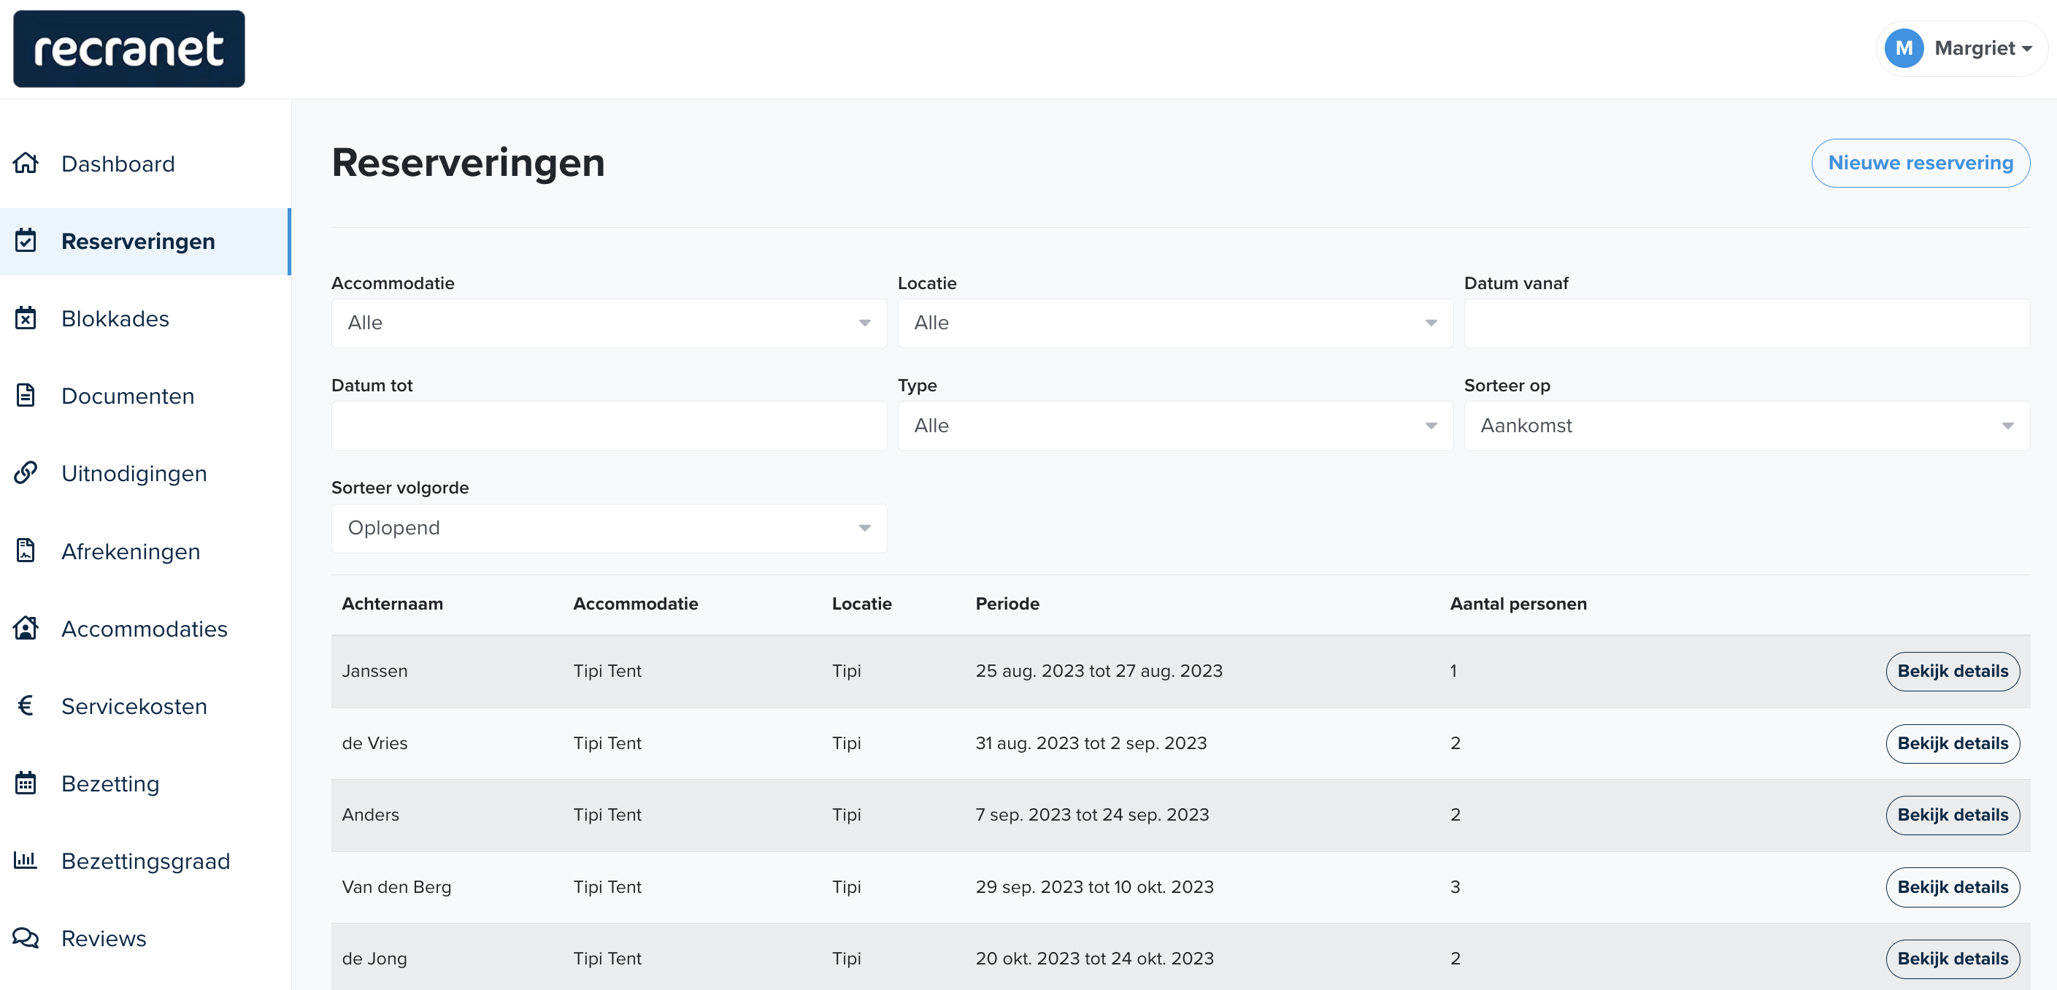
Task: Click the Documenten file icon
Action: tap(26, 395)
